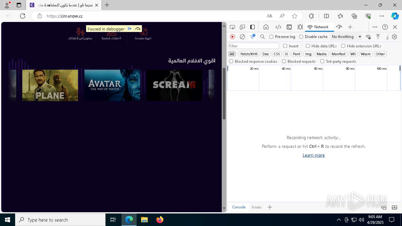Open network search magnifier
This screenshot has width=402, height=226.
click(263, 37)
